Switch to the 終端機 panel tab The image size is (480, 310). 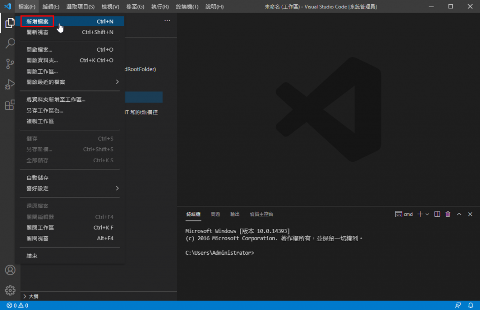(194, 214)
